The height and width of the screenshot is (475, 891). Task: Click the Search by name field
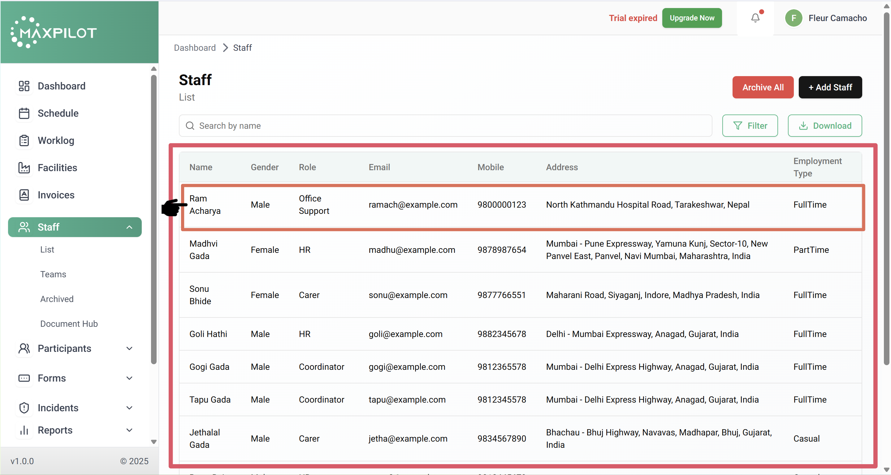(445, 126)
